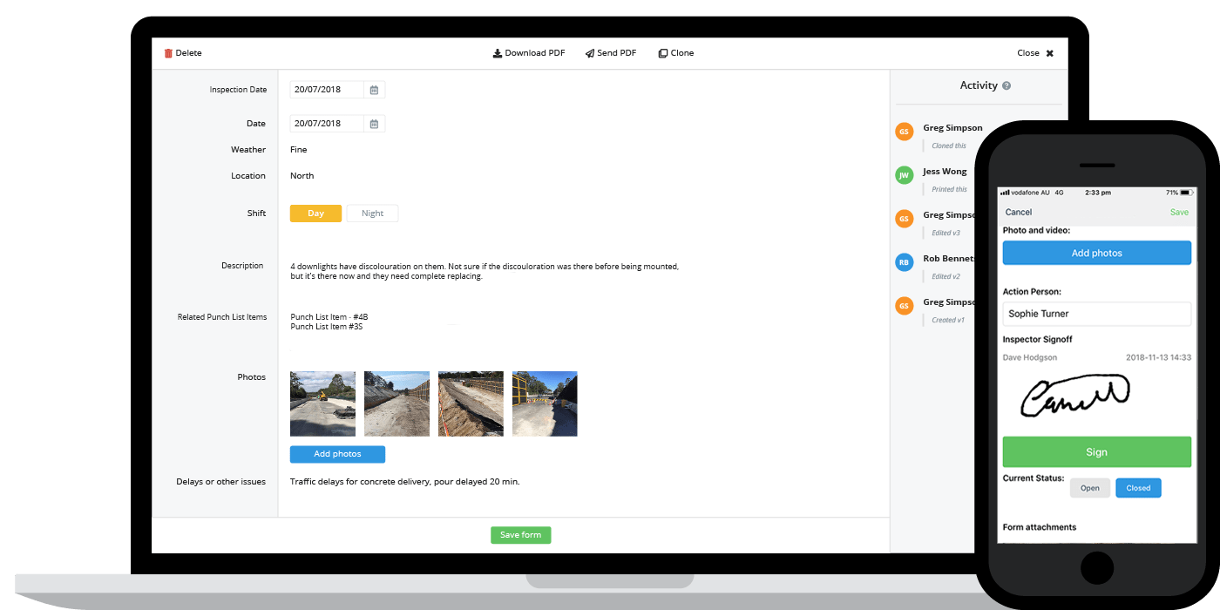Close the form with the X icon

tap(1048, 52)
